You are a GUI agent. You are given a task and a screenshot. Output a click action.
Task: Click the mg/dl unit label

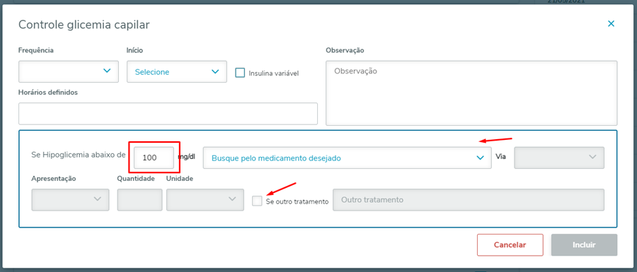[186, 156]
